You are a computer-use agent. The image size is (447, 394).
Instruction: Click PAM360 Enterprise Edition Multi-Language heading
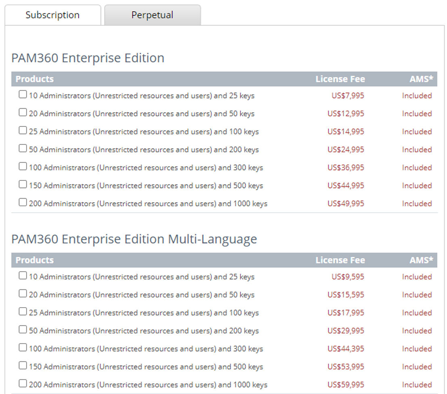(134, 239)
